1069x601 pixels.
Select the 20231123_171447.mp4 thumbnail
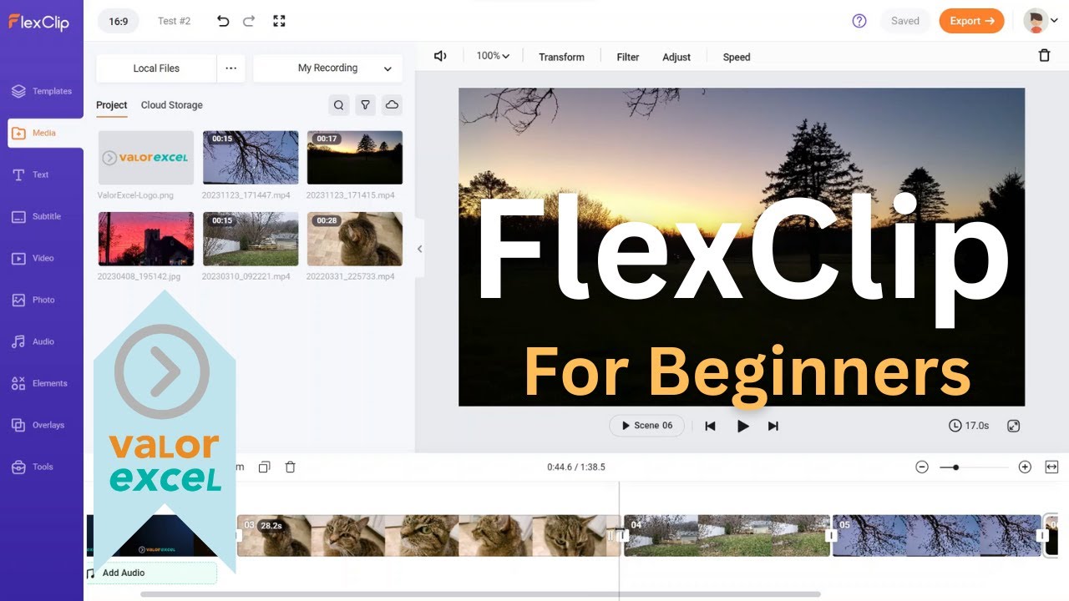pos(251,158)
